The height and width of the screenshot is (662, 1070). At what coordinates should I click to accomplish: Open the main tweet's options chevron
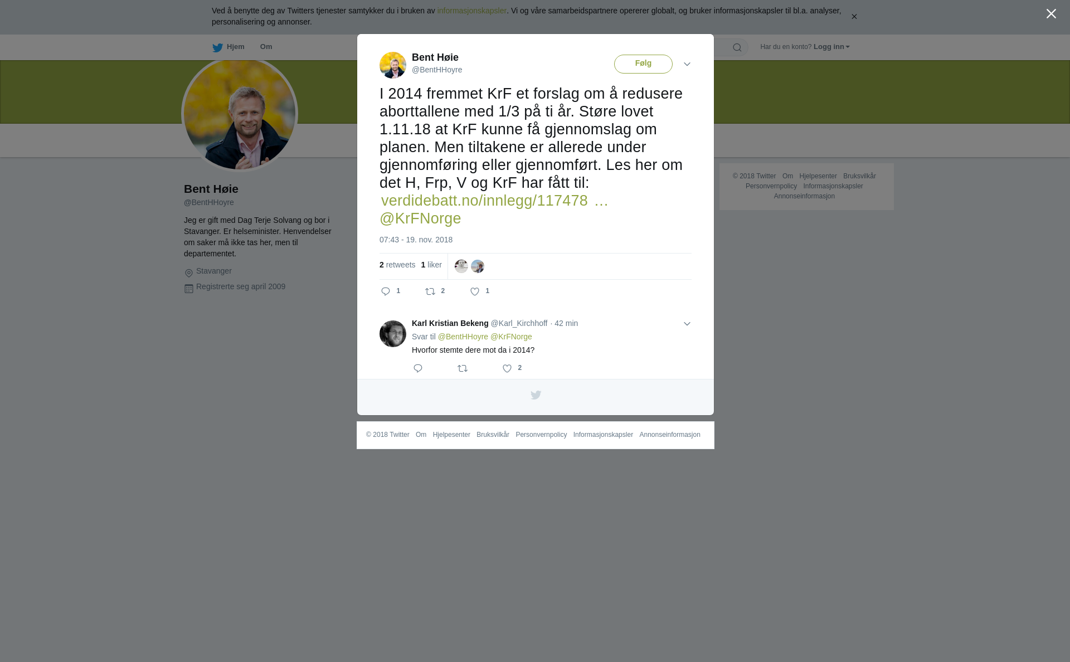[x=687, y=64]
